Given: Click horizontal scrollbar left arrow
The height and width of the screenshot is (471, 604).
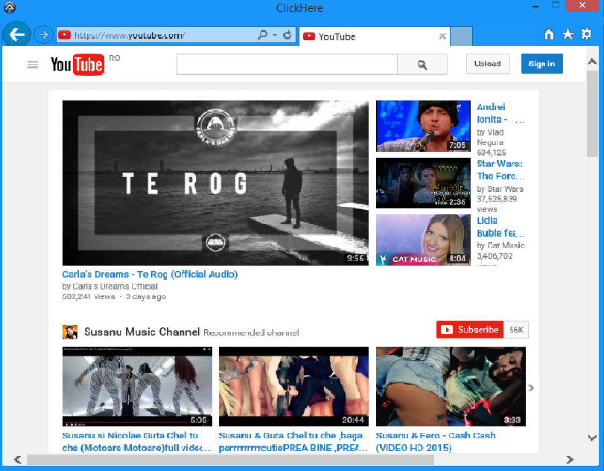Looking at the screenshot, I should pos(18,459).
